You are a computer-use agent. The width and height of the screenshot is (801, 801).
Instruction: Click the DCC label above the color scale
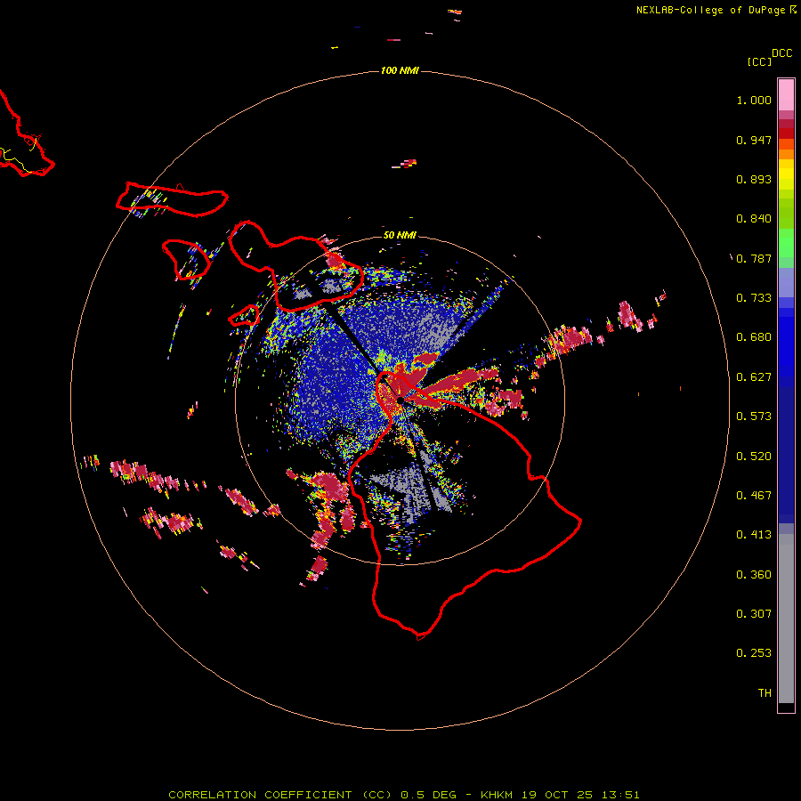click(781, 53)
